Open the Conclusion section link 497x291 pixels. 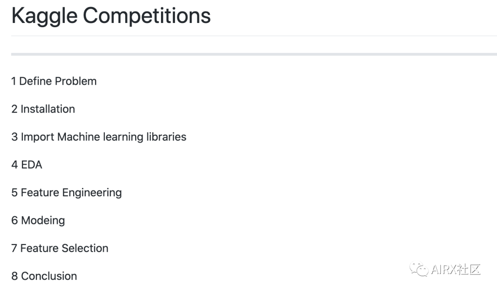click(x=44, y=276)
